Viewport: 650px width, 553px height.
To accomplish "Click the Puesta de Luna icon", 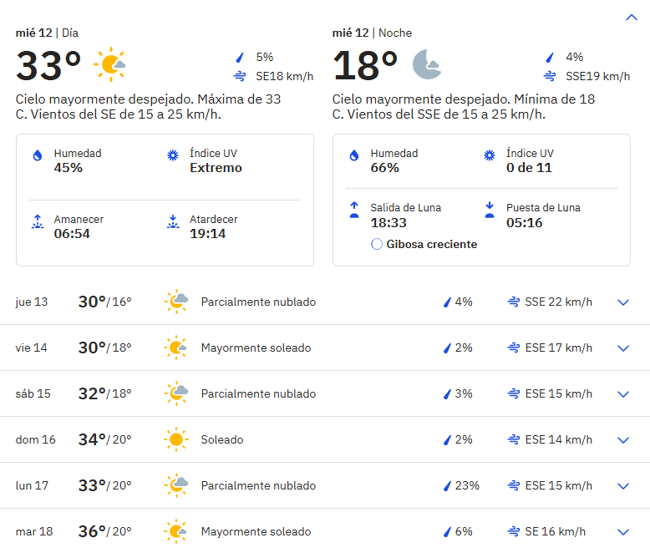I will pos(490,210).
